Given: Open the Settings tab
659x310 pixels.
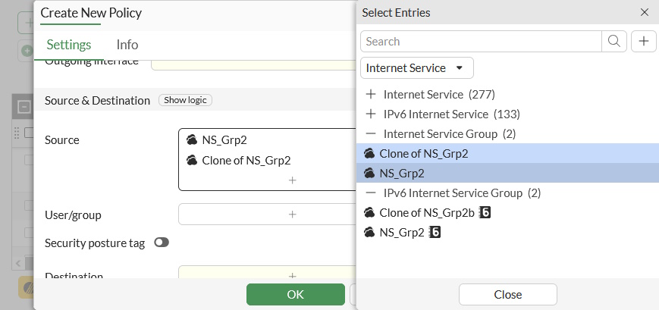Looking at the screenshot, I should 68,45.
